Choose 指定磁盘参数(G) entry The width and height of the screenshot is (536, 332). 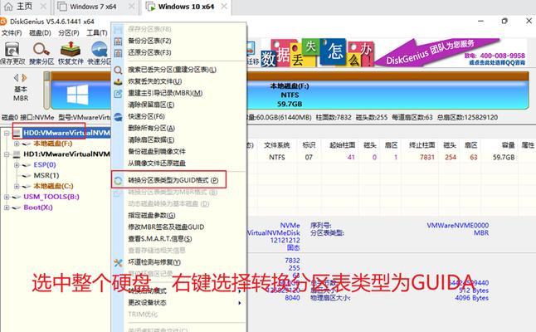click(x=152, y=216)
